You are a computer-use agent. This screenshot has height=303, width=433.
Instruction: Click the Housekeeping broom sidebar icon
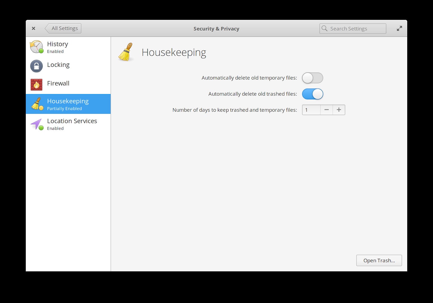37,104
